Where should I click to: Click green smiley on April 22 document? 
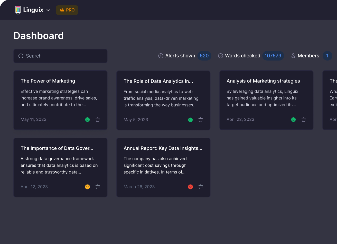click(x=293, y=119)
